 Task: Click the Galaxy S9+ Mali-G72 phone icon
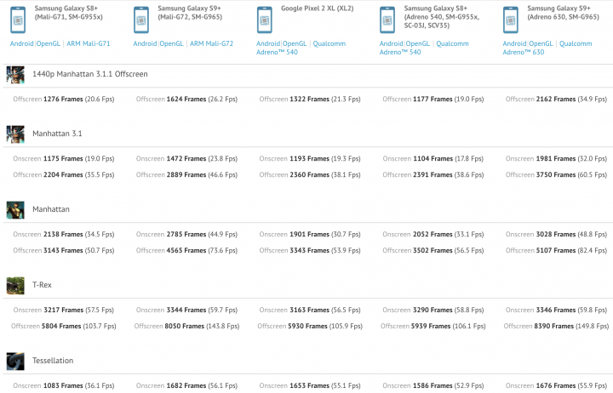[141, 20]
